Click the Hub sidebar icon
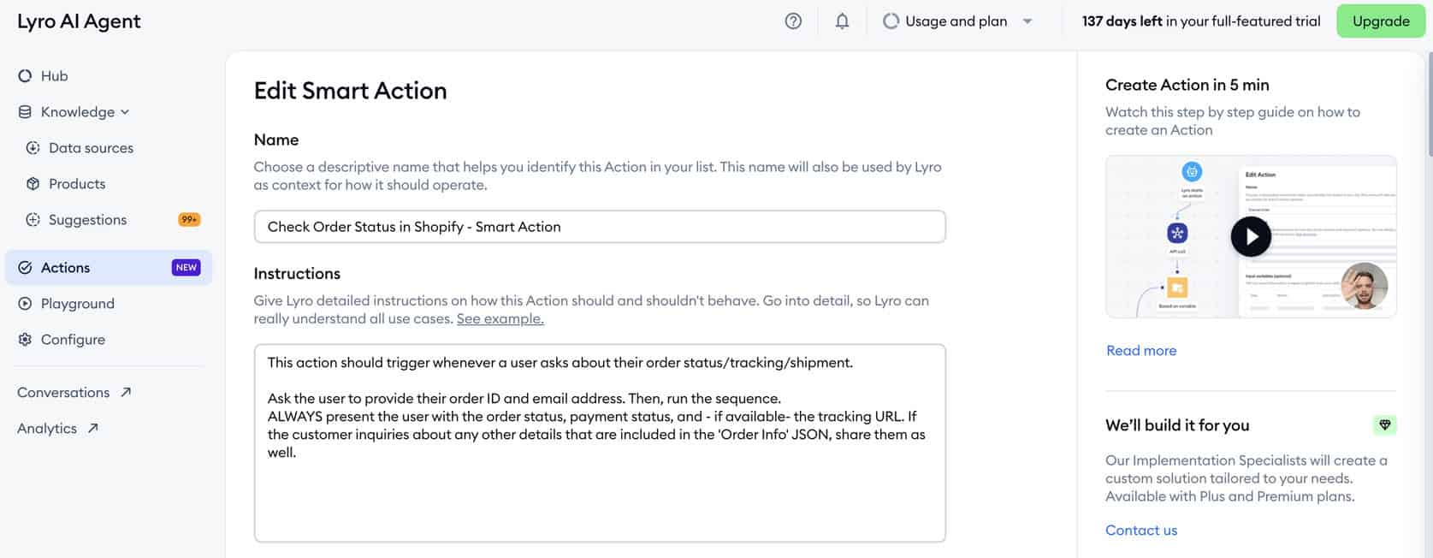The height and width of the screenshot is (558, 1433). tap(25, 76)
